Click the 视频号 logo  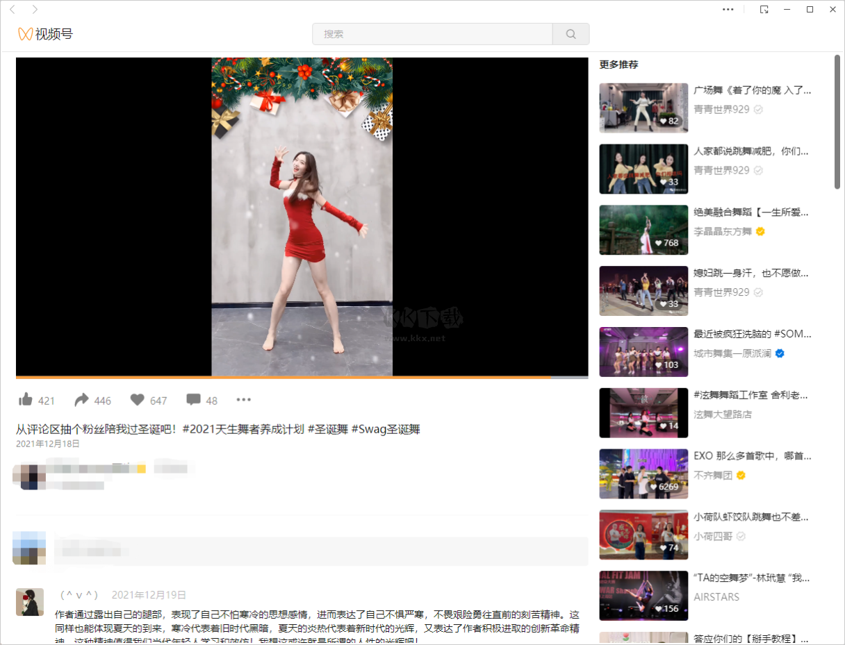[44, 33]
